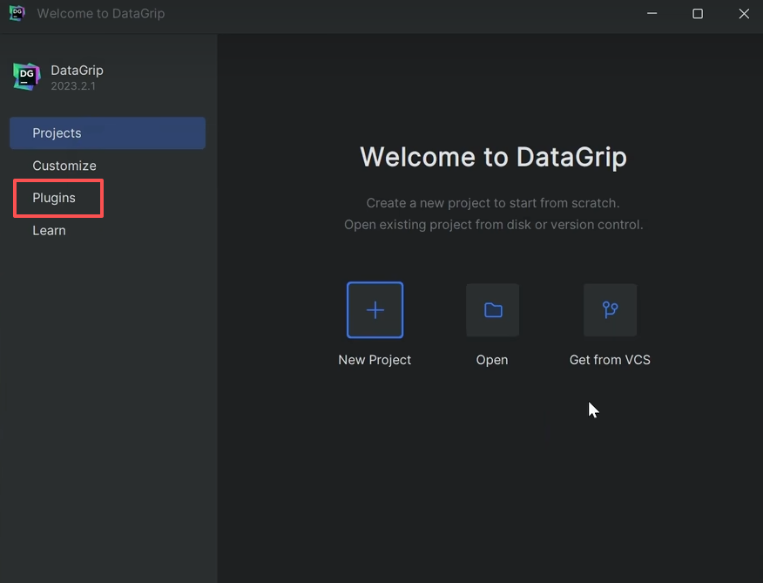
Task: Maximize the Welcome to DataGrip window
Action: click(698, 14)
